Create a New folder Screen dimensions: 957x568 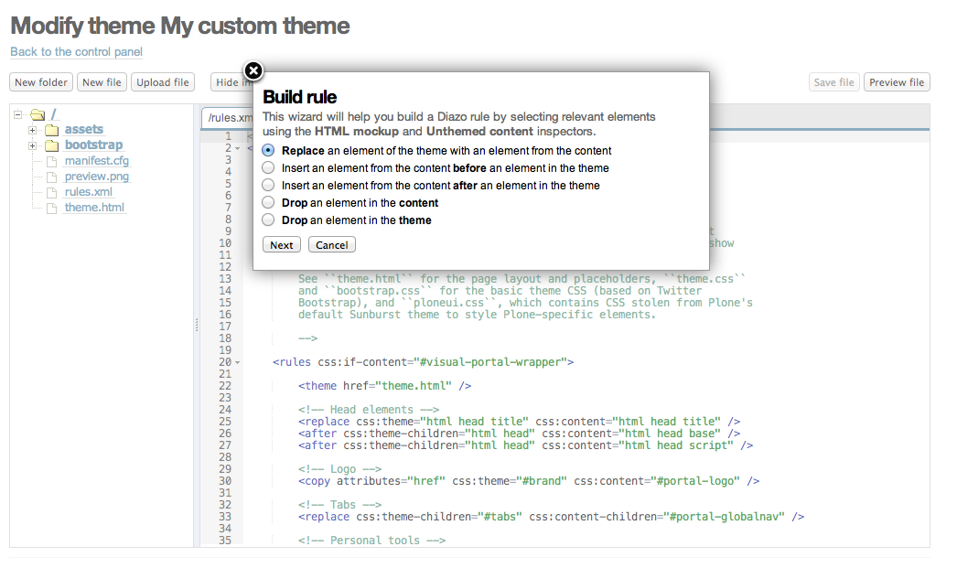pyautogui.click(x=41, y=82)
